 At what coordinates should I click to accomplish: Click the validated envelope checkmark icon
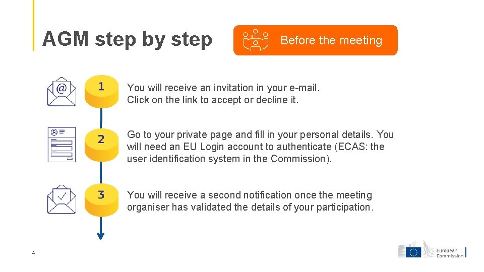62,199
